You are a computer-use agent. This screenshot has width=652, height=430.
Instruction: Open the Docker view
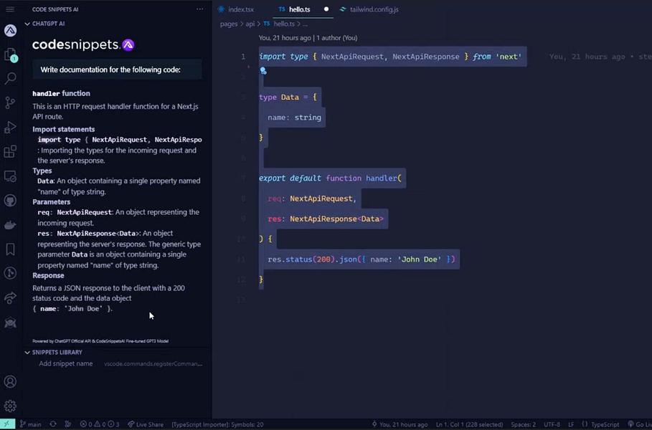tap(10, 225)
